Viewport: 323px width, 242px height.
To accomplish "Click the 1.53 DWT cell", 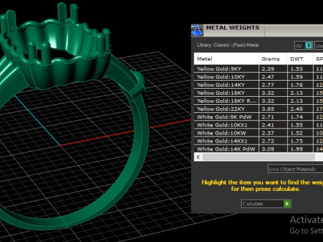I will tap(300, 69).
